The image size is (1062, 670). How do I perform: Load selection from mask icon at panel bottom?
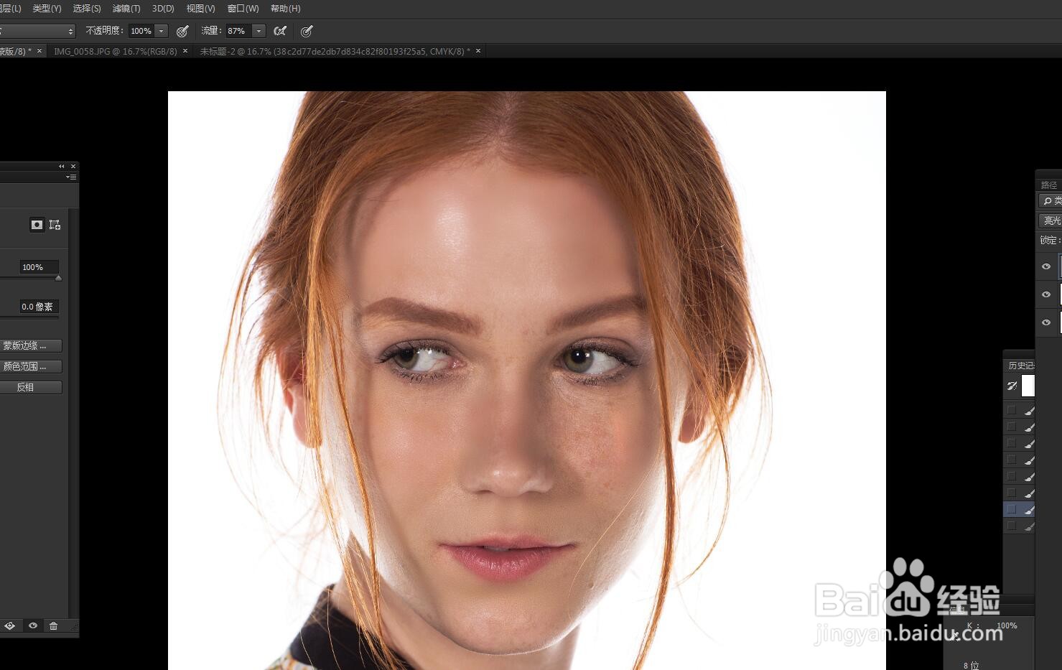pos(10,625)
